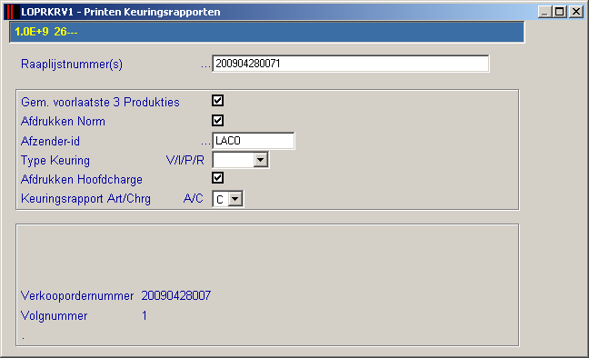The width and height of the screenshot is (589, 358).
Task: Click the Afzender-id field containing LACO
Action: tap(254, 141)
